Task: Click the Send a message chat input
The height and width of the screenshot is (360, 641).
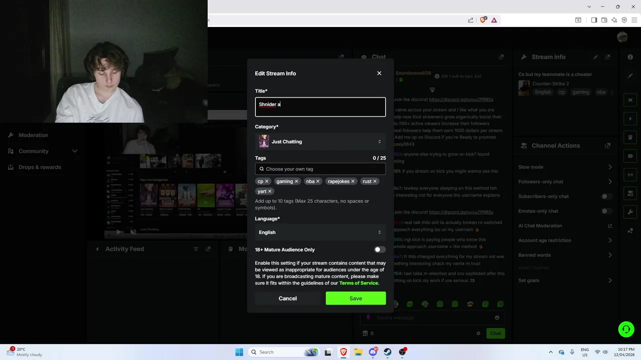Action: [433, 317]
